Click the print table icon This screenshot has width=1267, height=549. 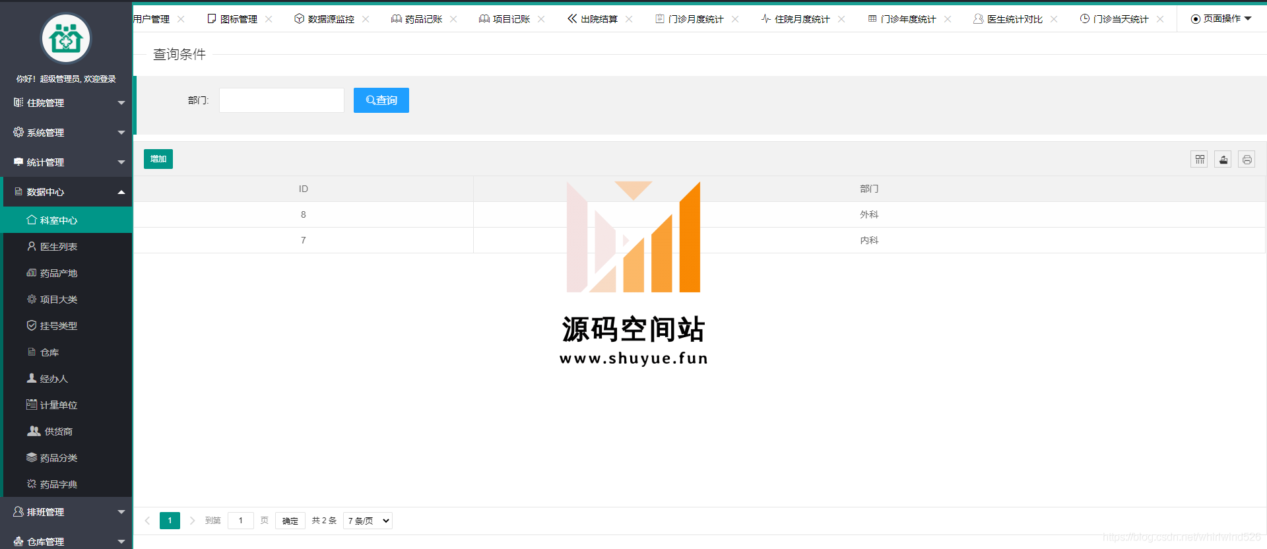[x=1247, y=159]
